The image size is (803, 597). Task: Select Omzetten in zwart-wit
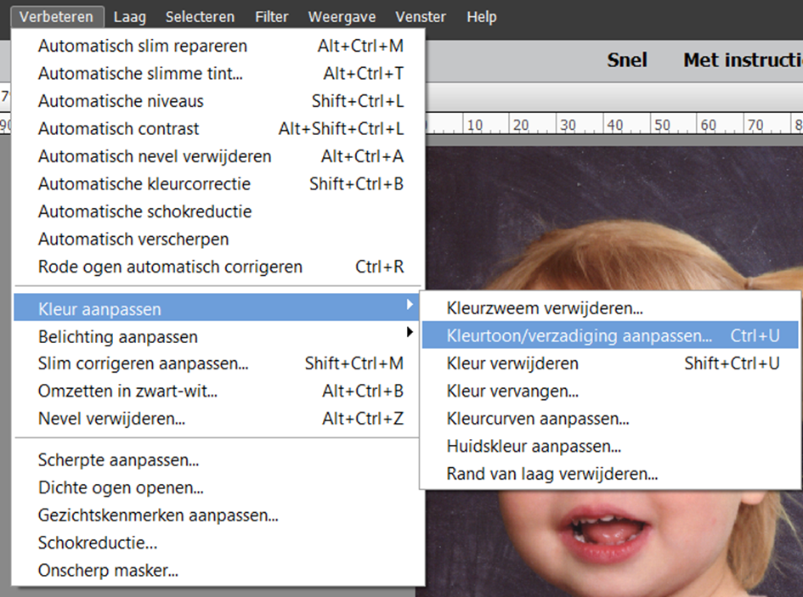click(127, 391)
